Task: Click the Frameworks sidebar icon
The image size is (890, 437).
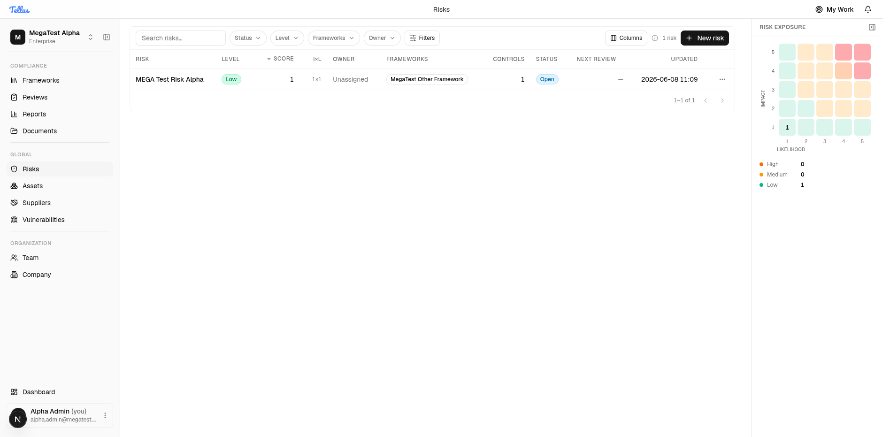Action: point(14,80)
